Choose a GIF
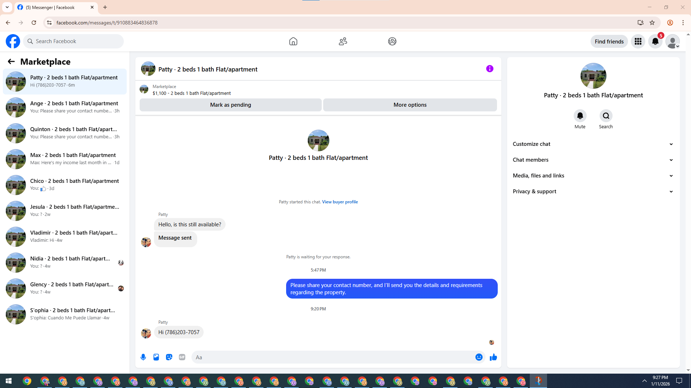This screenshot has height=388, width=691. (182, 357)
